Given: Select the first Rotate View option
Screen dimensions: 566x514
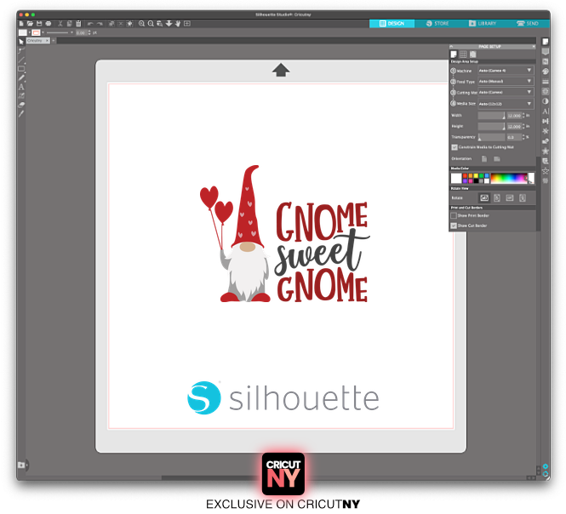Looking at the screenshot, I should pyautogui.click(x=484, y=197).
